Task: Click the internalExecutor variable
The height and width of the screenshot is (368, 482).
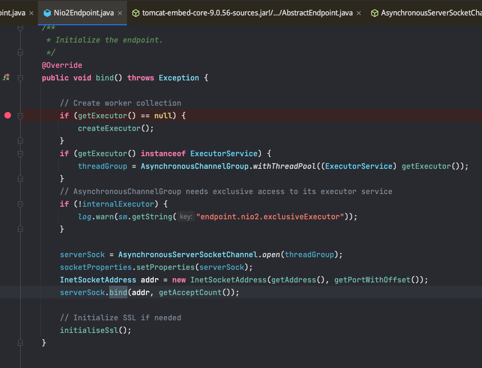Action: [119, 204]
